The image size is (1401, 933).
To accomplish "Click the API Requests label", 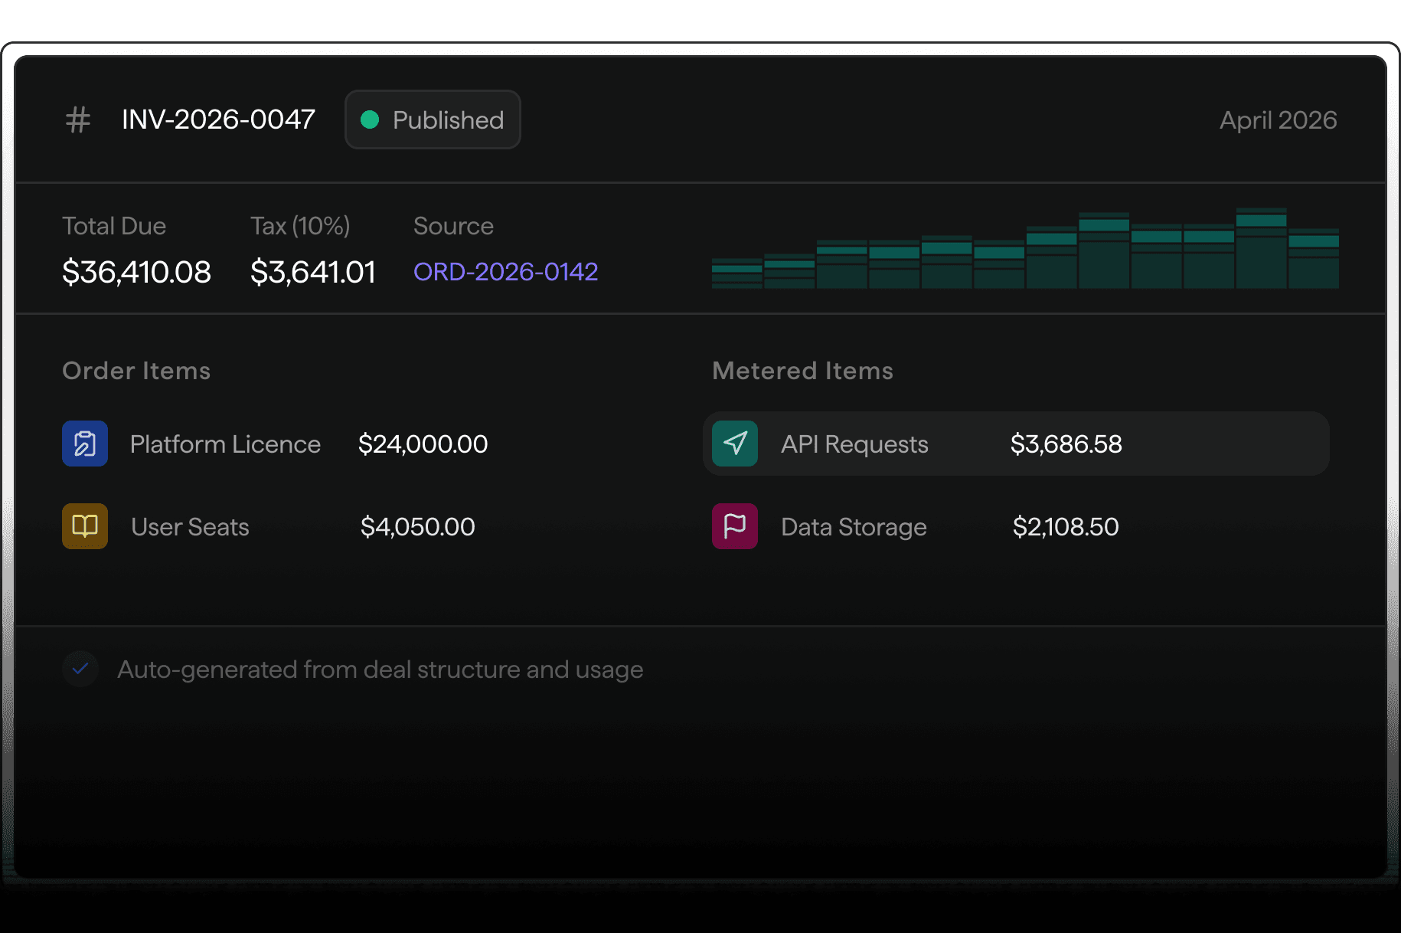I will tap(854, 444).
